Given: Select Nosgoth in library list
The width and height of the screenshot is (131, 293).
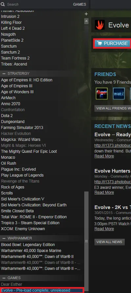Looking at the screenshot, I should [x=8, y=34].
